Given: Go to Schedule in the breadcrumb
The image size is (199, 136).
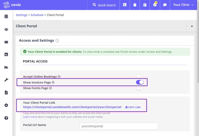Looking at the screenshot, I should click(37, 15).
